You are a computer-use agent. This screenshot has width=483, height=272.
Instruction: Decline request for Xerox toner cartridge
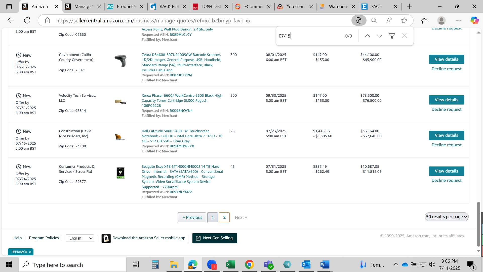coord(447,109)
